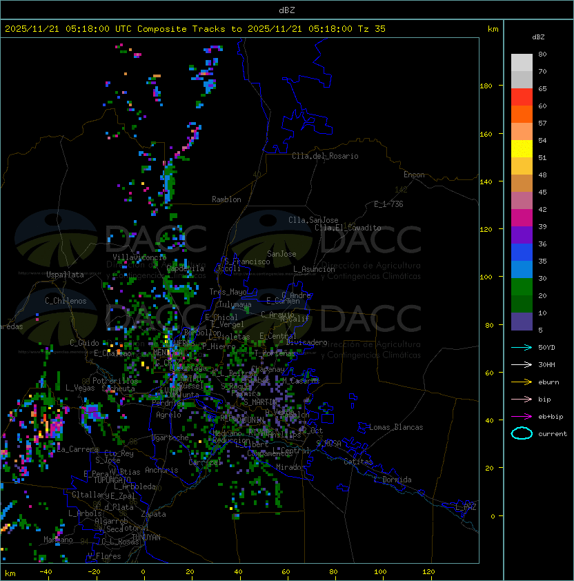
Task: Select the green 30 dBZ color swatch
Action: click(522, 287)
